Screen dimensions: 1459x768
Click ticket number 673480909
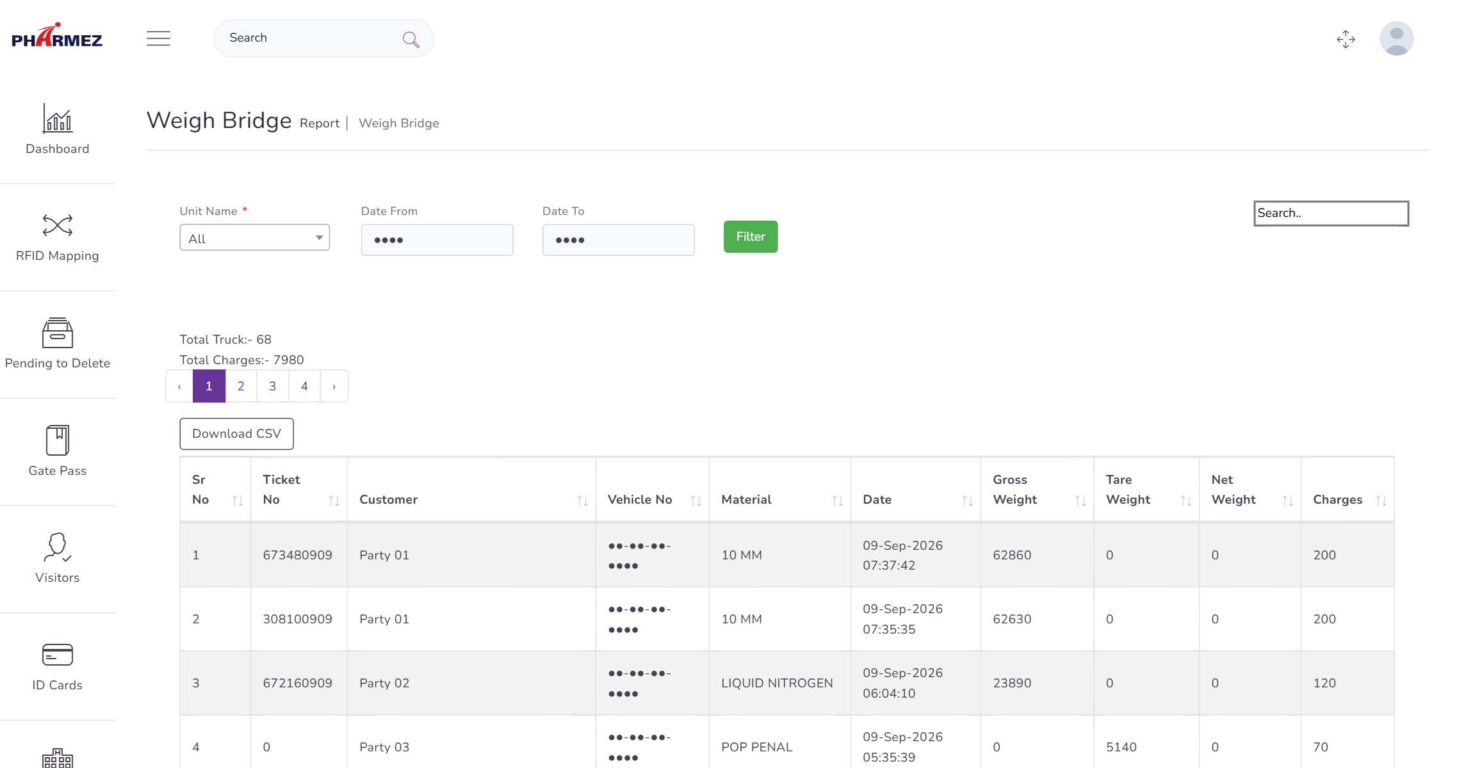298,556
